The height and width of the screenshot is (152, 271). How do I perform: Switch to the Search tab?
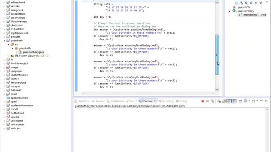[132, 101]
